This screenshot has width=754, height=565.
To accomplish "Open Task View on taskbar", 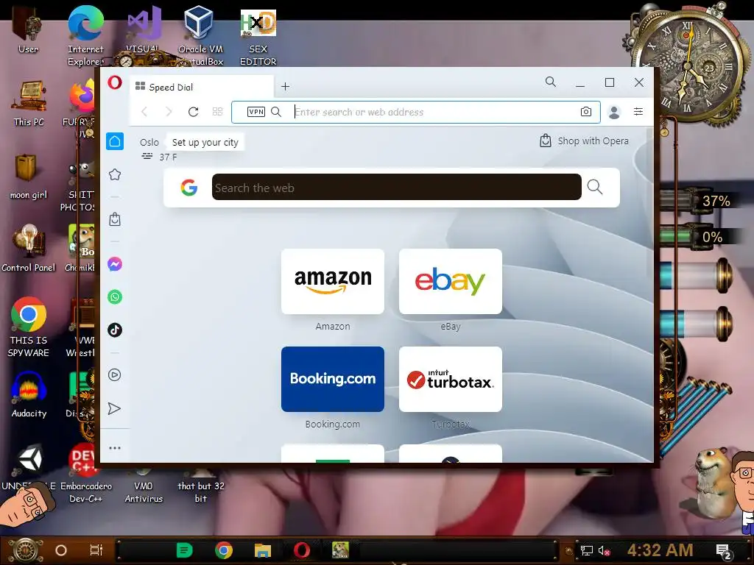I will click(x=96, y=550).
